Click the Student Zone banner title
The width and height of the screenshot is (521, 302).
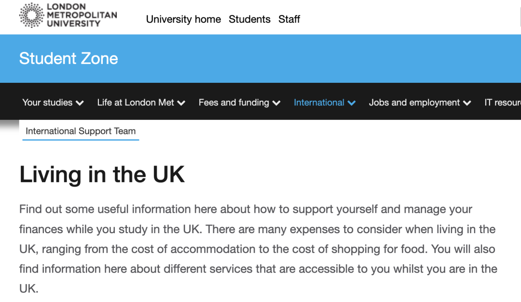[69, 59]
